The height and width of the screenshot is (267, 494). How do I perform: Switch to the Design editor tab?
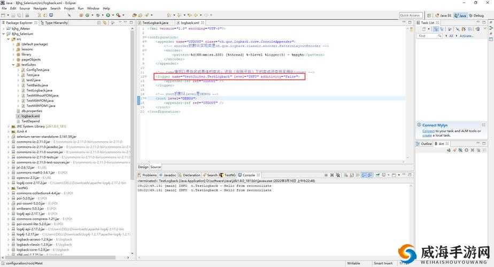pos(143,167)
